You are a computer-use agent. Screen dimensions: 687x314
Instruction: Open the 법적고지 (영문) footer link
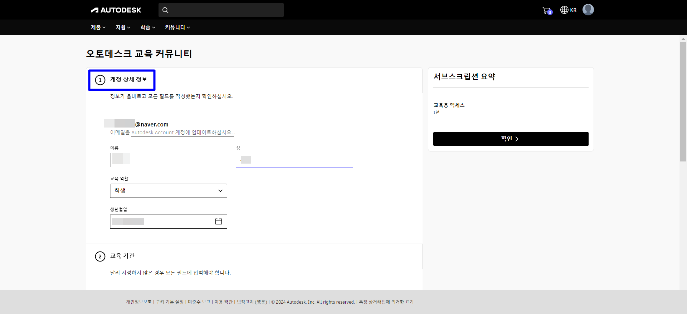coord(252,302)
